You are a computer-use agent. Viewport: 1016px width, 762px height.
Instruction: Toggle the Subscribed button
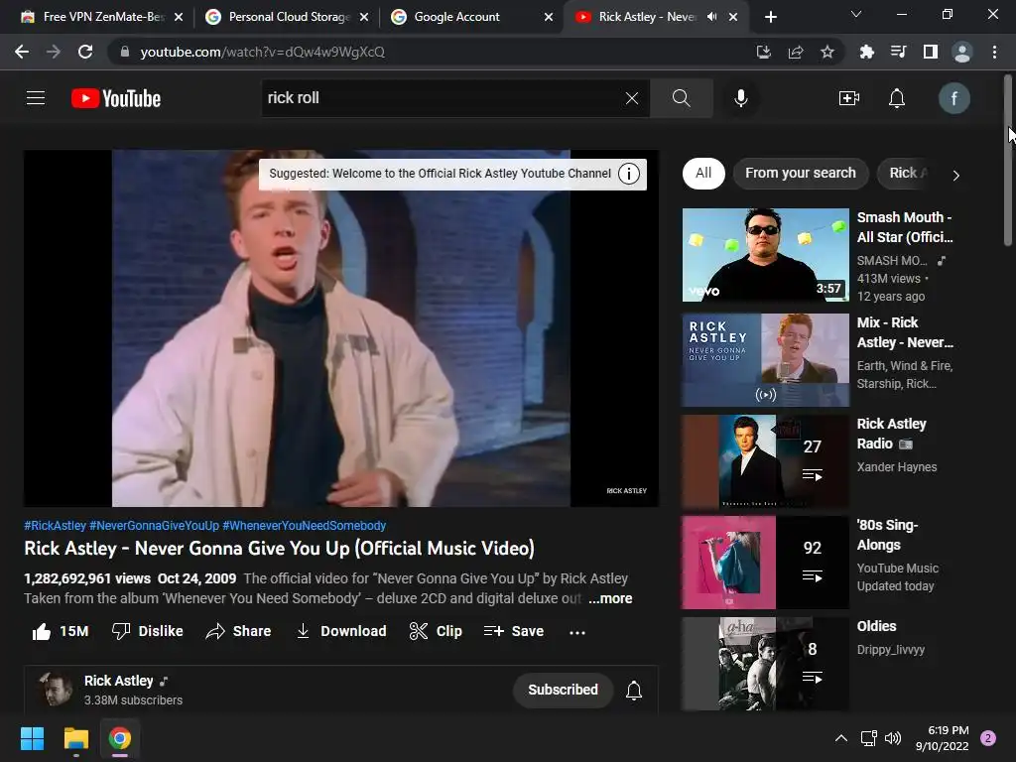[563, 691]
